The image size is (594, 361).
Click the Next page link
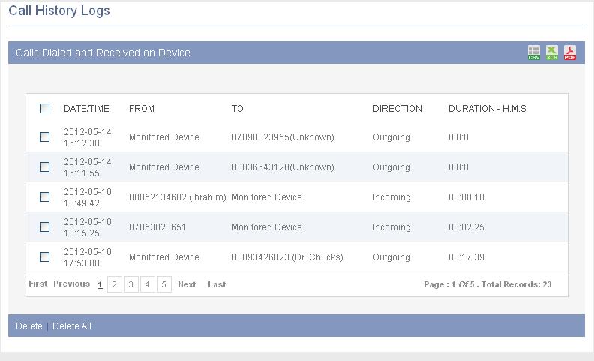[x=187, y=284]
